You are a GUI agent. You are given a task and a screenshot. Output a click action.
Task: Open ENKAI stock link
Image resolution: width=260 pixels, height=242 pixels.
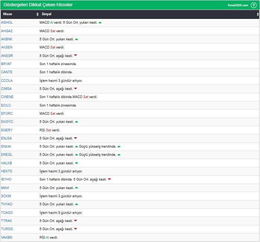6,147
